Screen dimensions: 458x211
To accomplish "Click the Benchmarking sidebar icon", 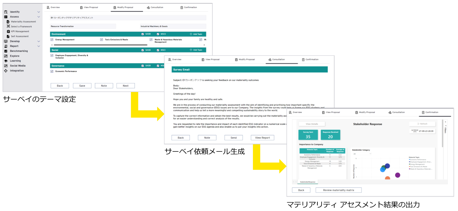I will (6, 51).
